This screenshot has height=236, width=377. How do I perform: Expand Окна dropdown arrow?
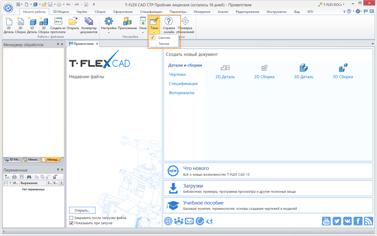click(x=143, y=33)
